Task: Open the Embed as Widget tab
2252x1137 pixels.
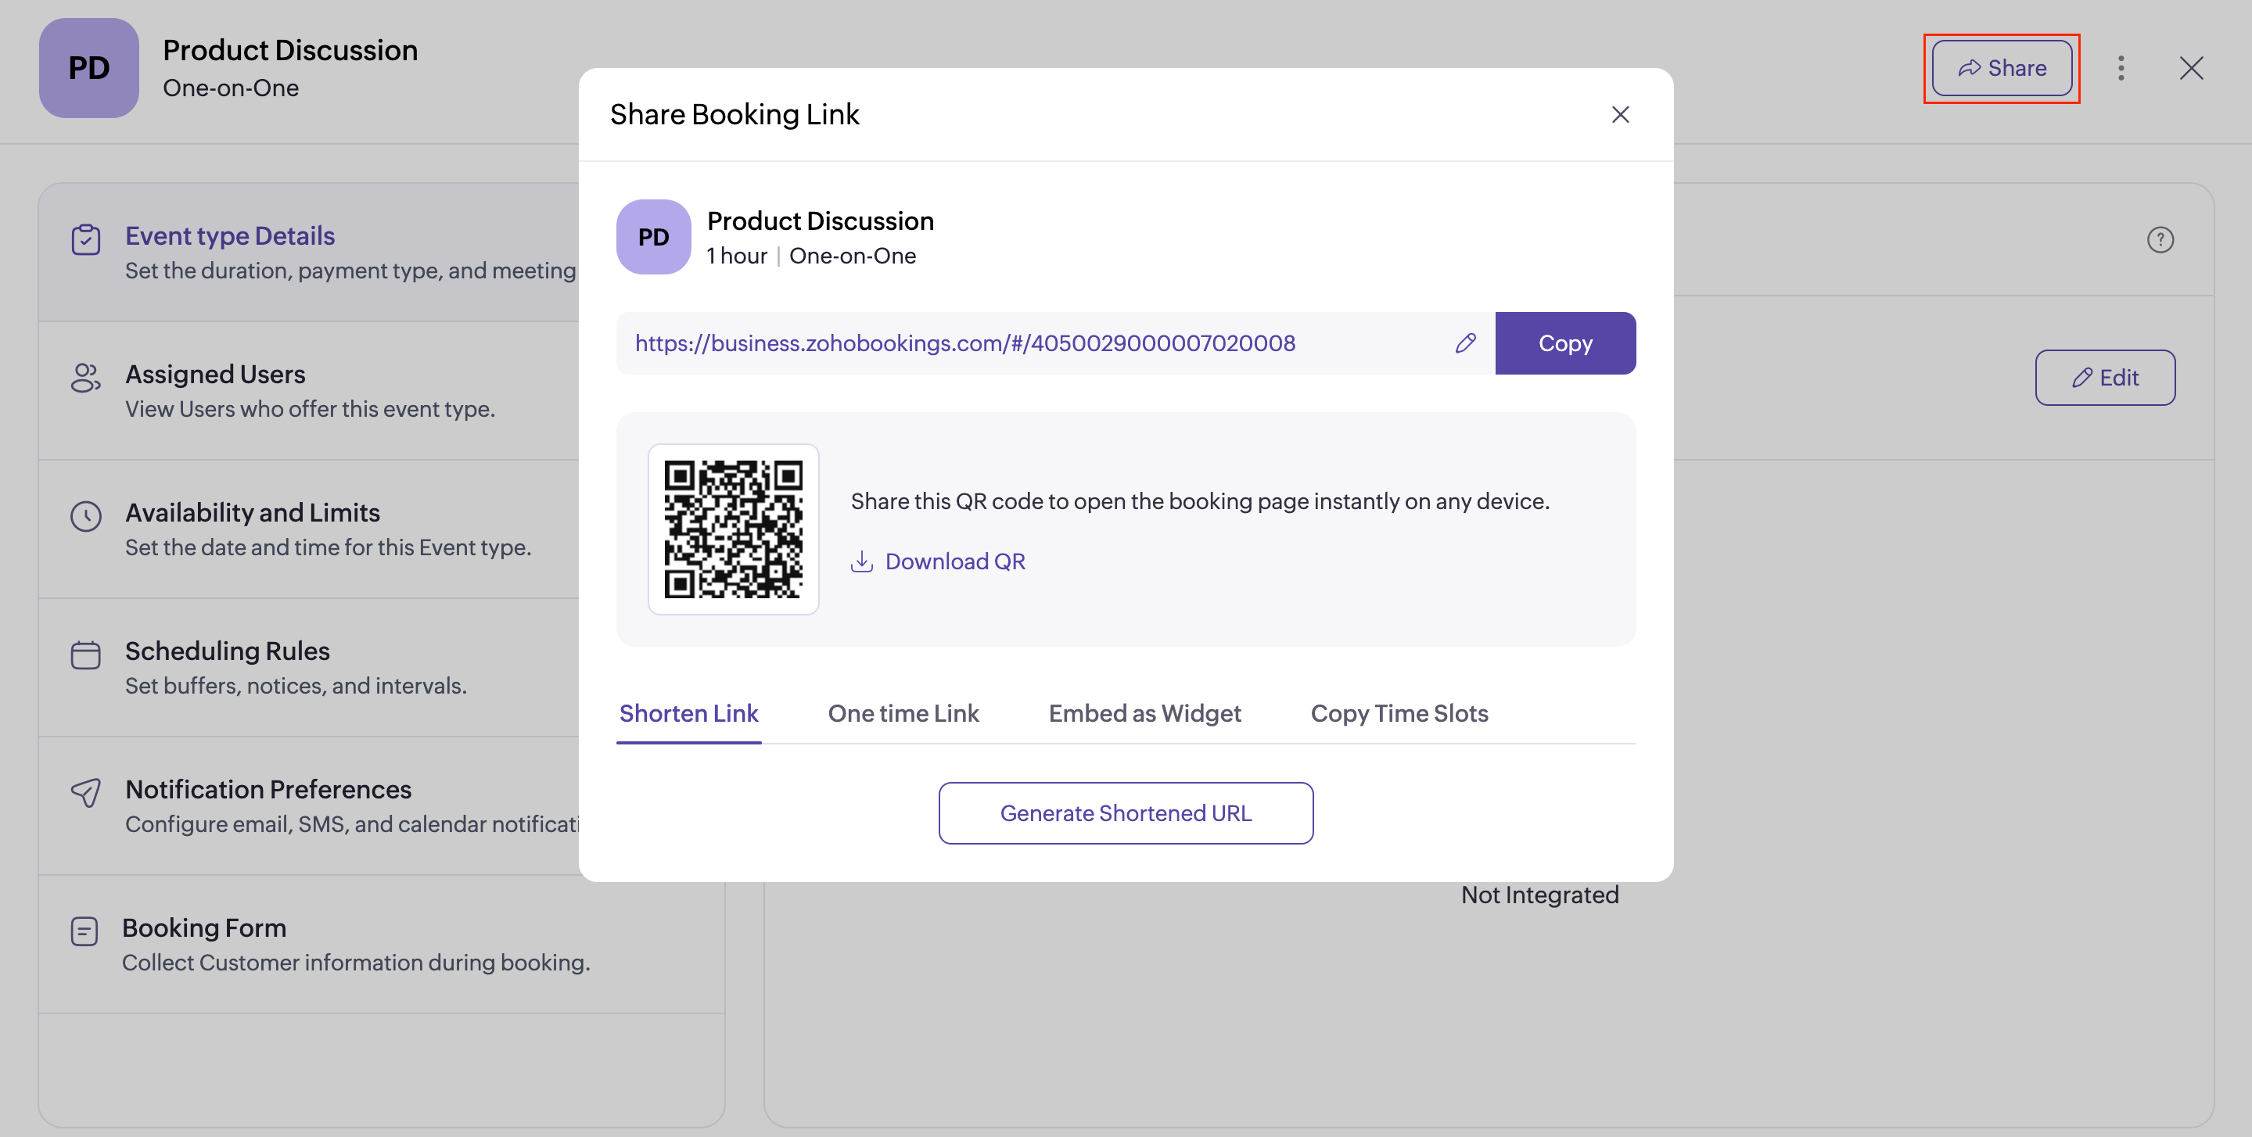Action: (1144, 713)
